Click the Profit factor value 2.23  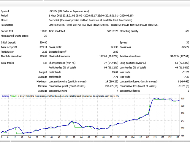[x=44, y=52]
